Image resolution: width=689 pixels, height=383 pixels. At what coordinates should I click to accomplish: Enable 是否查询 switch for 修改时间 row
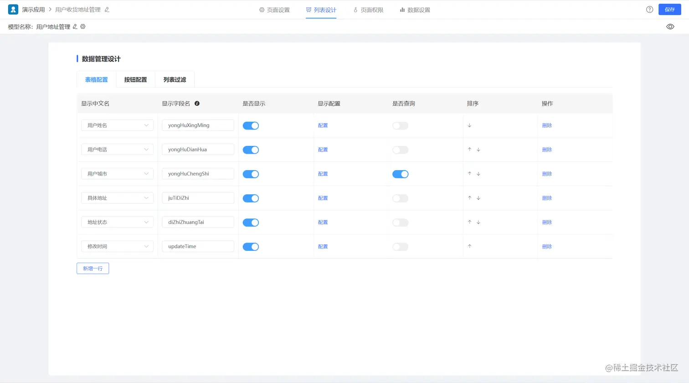click(x=401, y=247)
